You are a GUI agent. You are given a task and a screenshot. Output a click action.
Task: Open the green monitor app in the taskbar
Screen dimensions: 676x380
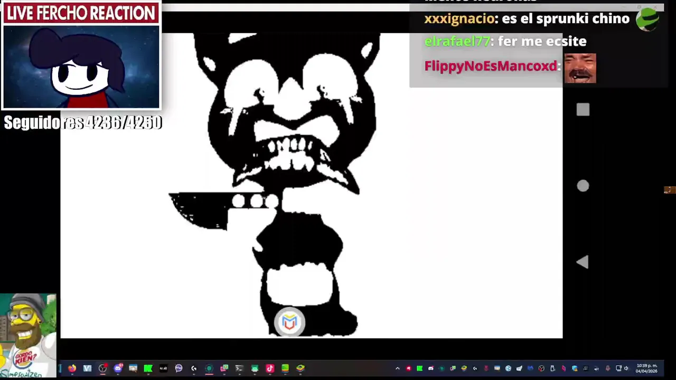pos(255,368)
